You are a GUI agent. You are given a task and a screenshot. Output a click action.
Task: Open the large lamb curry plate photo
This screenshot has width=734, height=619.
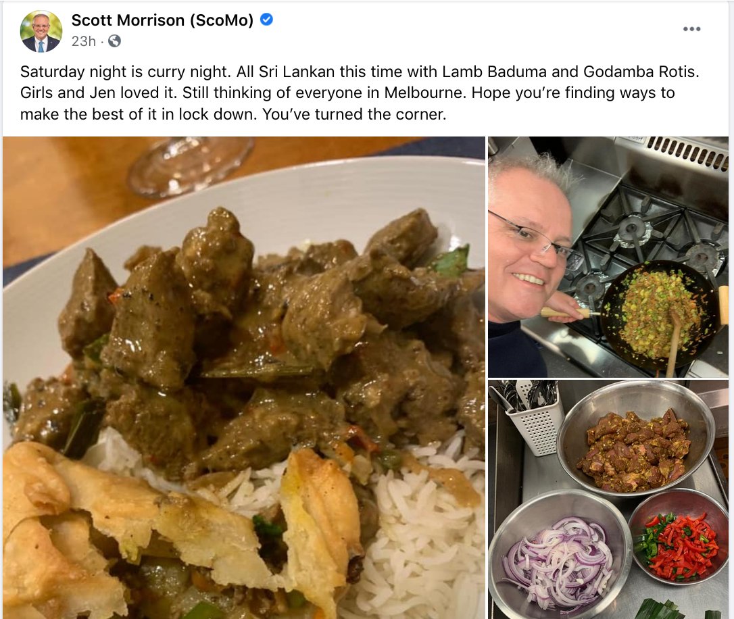point(244,378)
